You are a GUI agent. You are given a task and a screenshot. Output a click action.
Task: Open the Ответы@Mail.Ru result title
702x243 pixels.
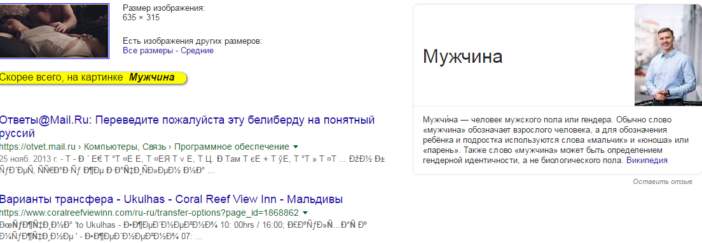(x=187, y=127)
